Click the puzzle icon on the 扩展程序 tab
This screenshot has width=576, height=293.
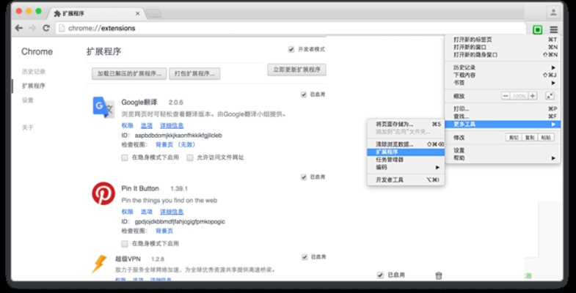click(57, 14)
